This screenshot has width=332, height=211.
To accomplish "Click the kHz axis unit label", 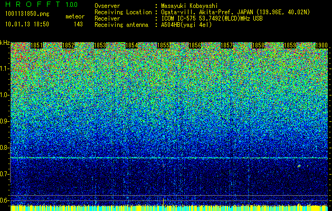I will pos(5,43).
